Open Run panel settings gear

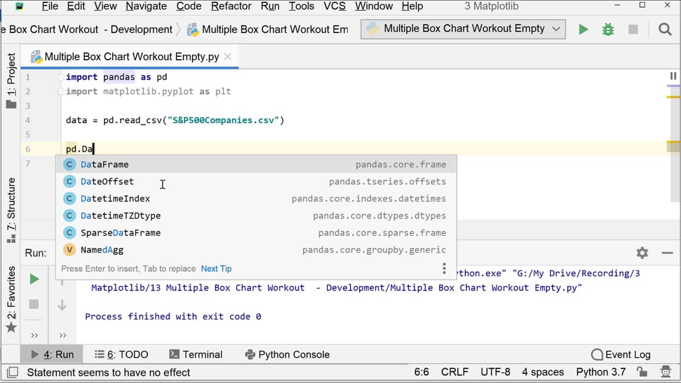pyautogui.click(x=642, y=252)
